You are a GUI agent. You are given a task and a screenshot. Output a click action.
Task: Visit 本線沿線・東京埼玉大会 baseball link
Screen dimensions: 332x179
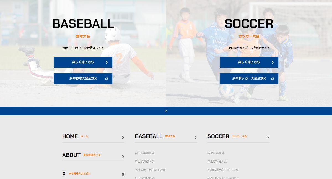tap(150, 170)
